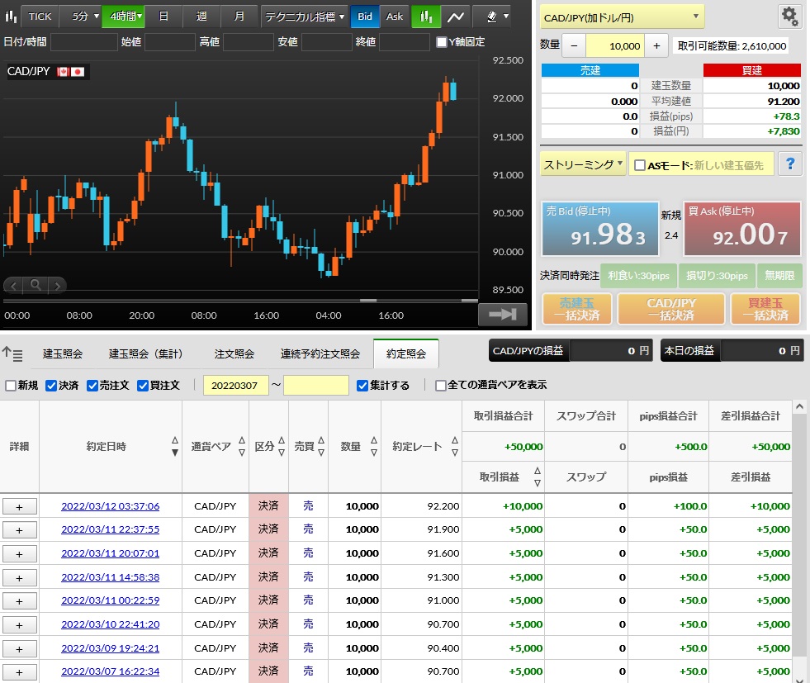Uncheck the 買注文 filter checkbox
Viewport: 810px width, 683px height.
143,386
